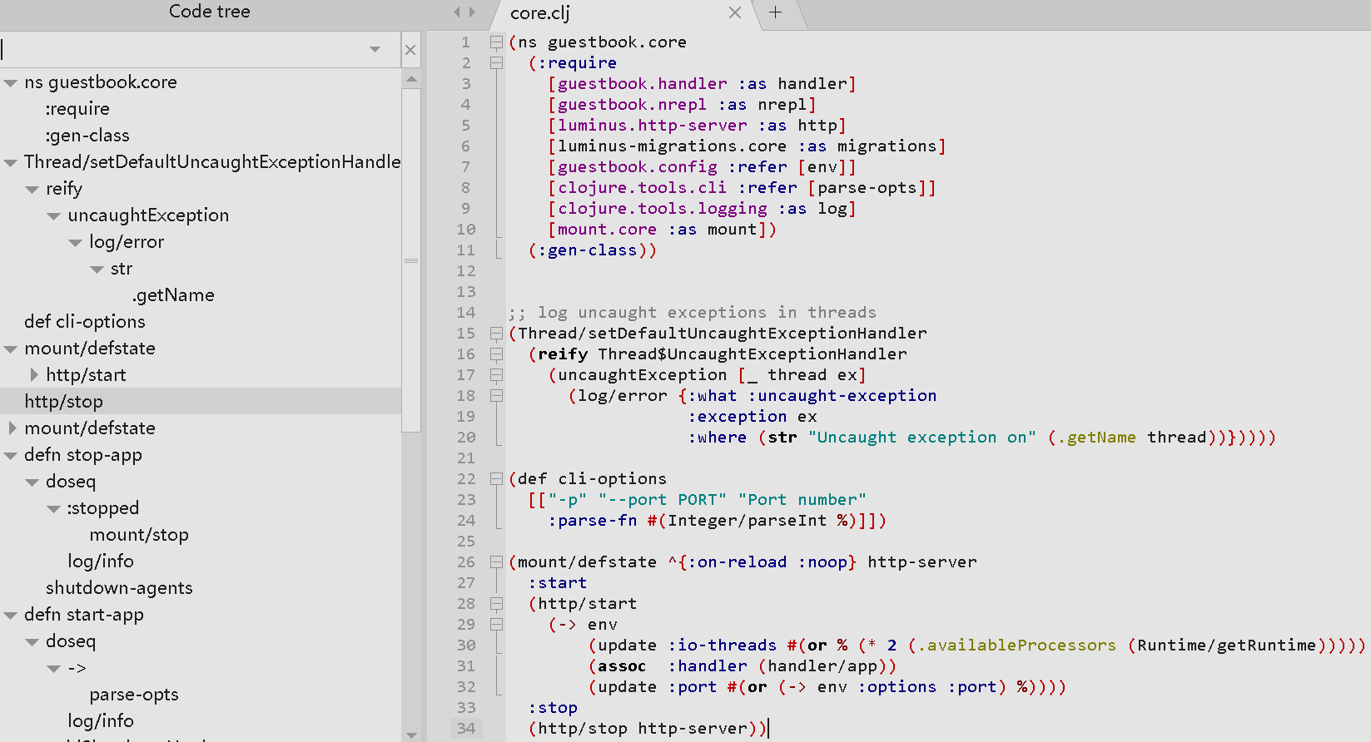Fold the Thread handler form at line 15
The width and height of the screenshot is (1371, 742).
coord(496,333)
